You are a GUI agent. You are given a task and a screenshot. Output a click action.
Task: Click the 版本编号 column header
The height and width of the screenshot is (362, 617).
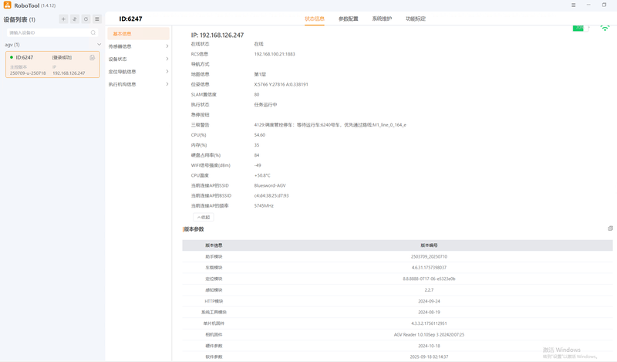coord(429,245)
